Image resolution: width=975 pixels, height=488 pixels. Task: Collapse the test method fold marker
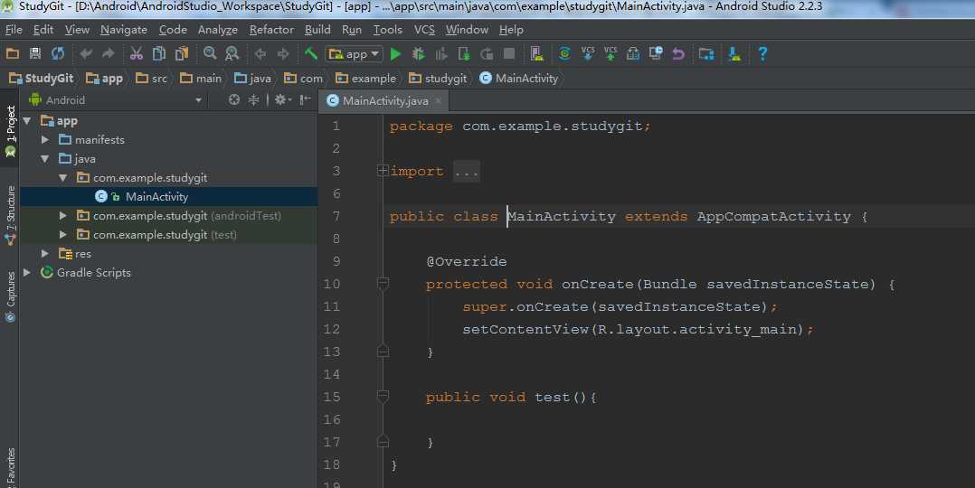point(383,397)
